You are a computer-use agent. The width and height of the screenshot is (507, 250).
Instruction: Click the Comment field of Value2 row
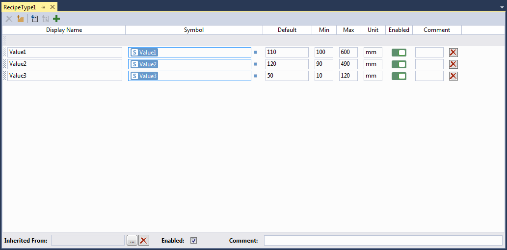point(429,64)
